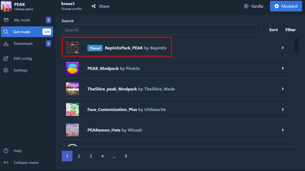Click the Edit config pencil icon
This screenshot has width=305, height=171.
[x=6, y=58]
